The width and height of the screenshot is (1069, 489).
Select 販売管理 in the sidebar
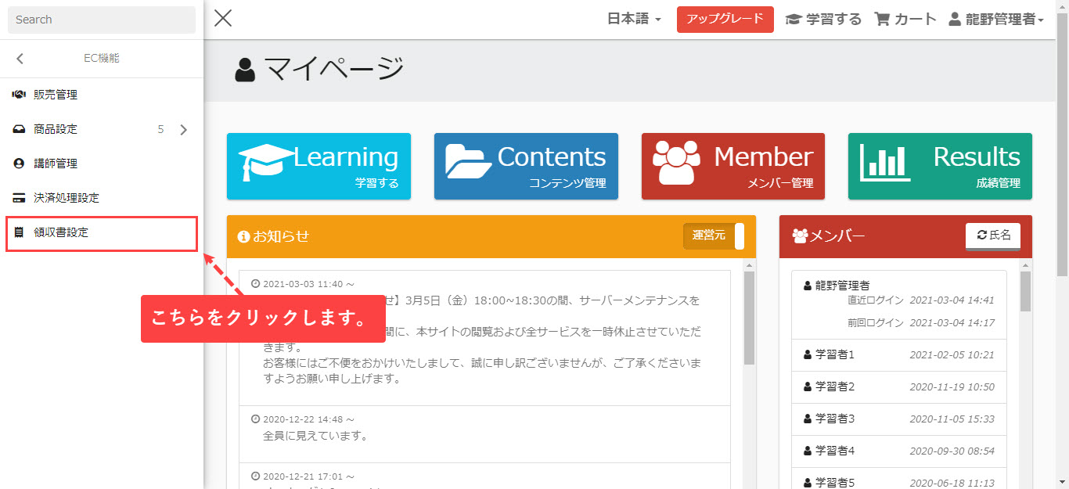pos(55,95)
